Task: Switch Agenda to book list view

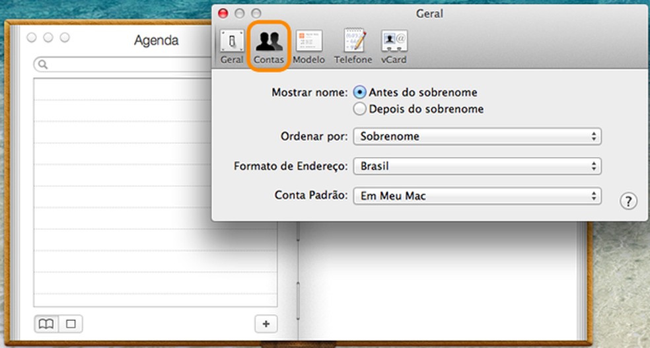Action: click(x=46, y=324)
